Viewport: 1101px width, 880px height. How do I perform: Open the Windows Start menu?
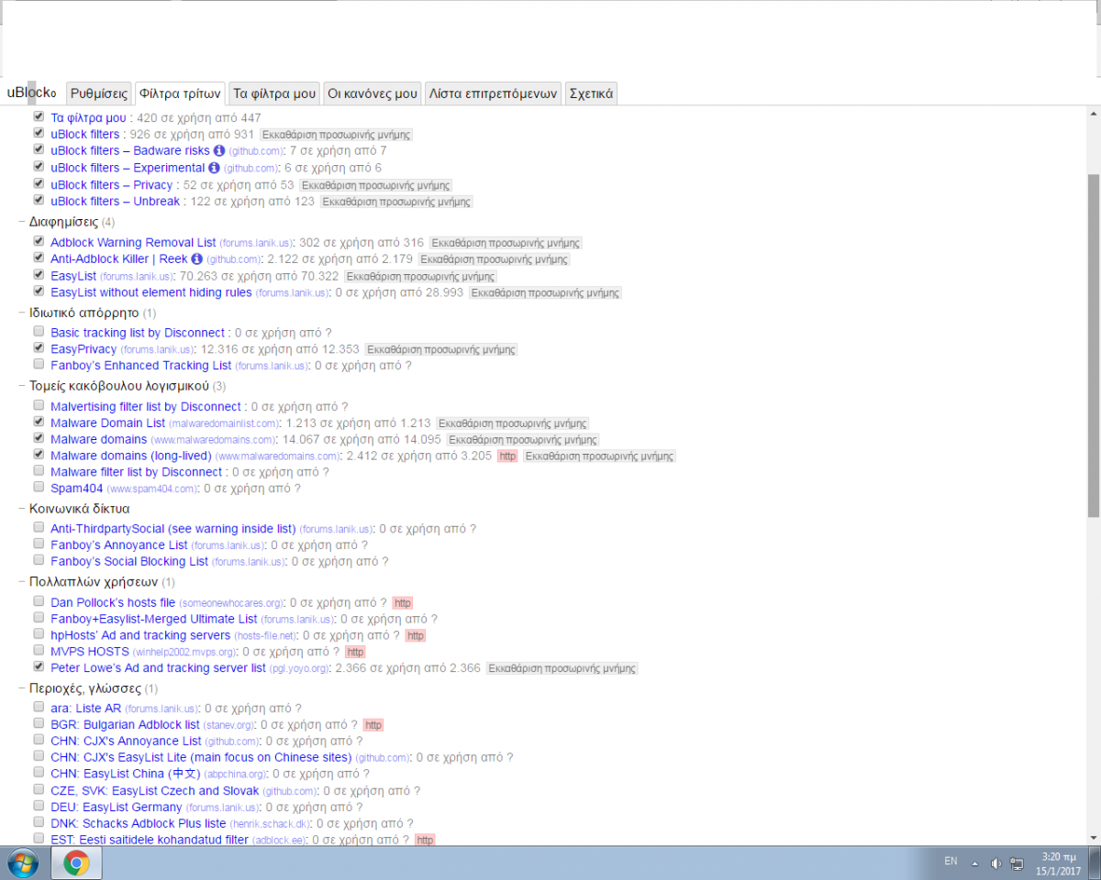22,863
